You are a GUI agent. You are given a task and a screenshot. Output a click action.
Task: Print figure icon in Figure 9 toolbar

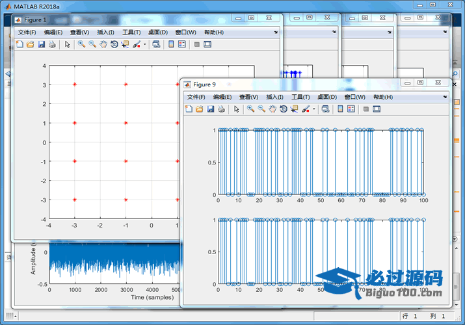point(222,109)
